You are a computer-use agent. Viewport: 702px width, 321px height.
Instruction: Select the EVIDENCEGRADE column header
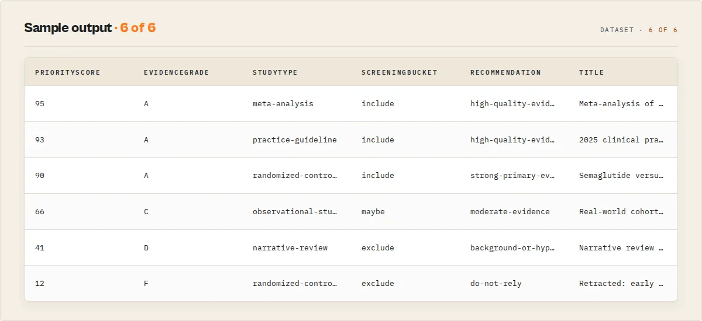[x=177, y=72]
